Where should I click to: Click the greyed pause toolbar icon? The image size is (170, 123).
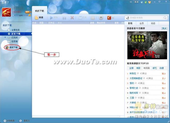(64, 18)
